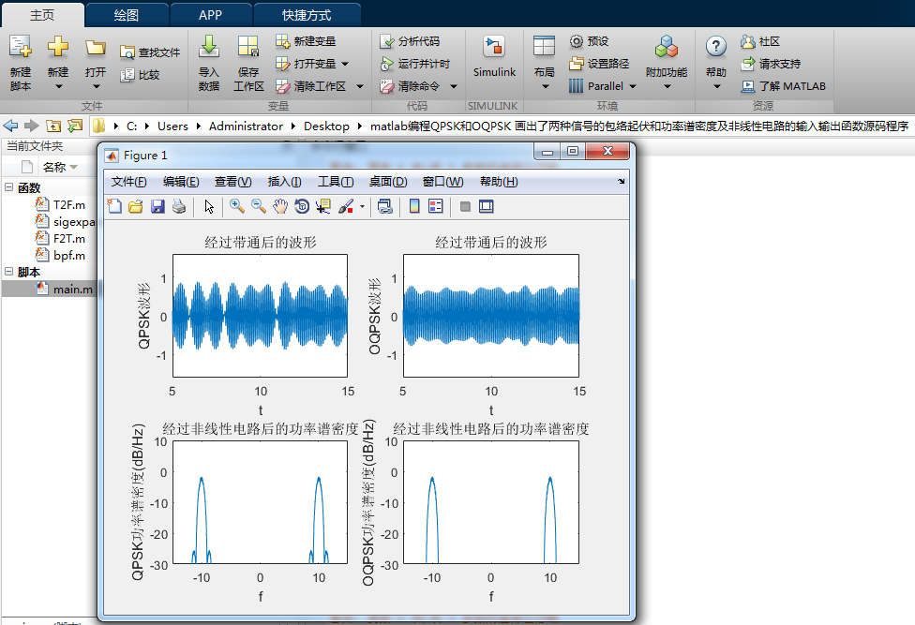Viewport: 915px width, 625px height.
Task: Click the yellow plus New icon
Action: pyautogui.click(x=58, y=47)
